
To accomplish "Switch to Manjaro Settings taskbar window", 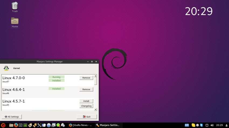I will point(109,125).
